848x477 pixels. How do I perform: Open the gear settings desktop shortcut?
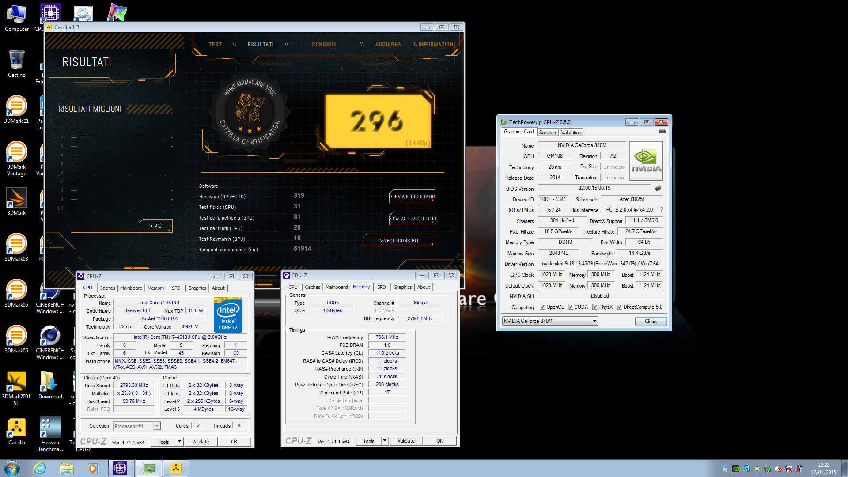pyautogui.click(x=83, y=13)
